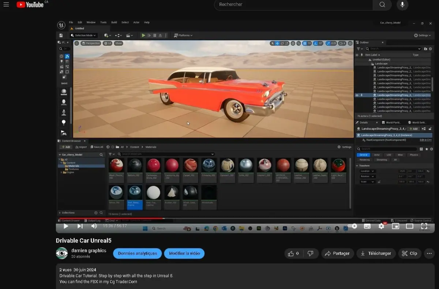The width and height of the screenshot is (439, 289).
Task: Select the Lights category in Place Actors
Action: [x=61, y=61]
